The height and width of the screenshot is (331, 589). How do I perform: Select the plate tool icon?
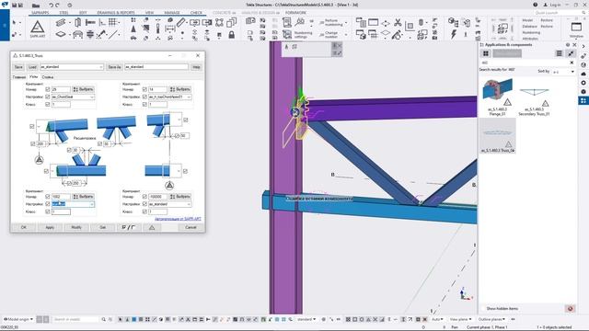[x=61, y=35]
